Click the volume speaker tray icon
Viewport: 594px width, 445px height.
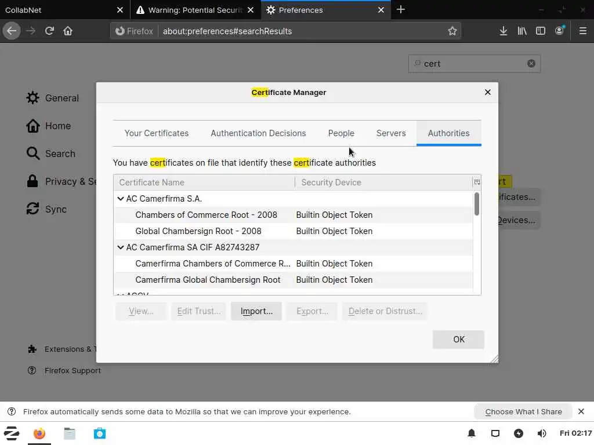(x=542, y=433)
